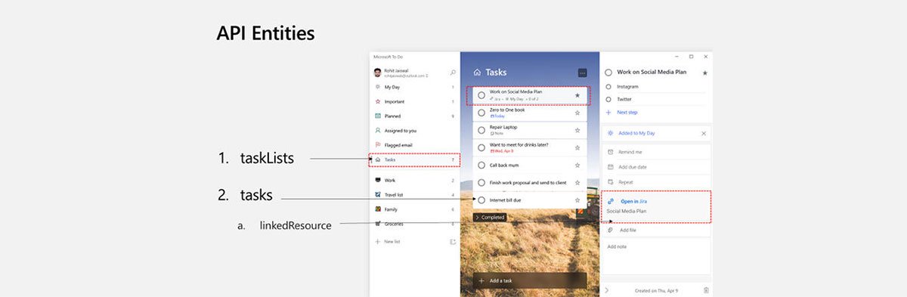Open the search magnifier in sidebar

click(453, 73)
